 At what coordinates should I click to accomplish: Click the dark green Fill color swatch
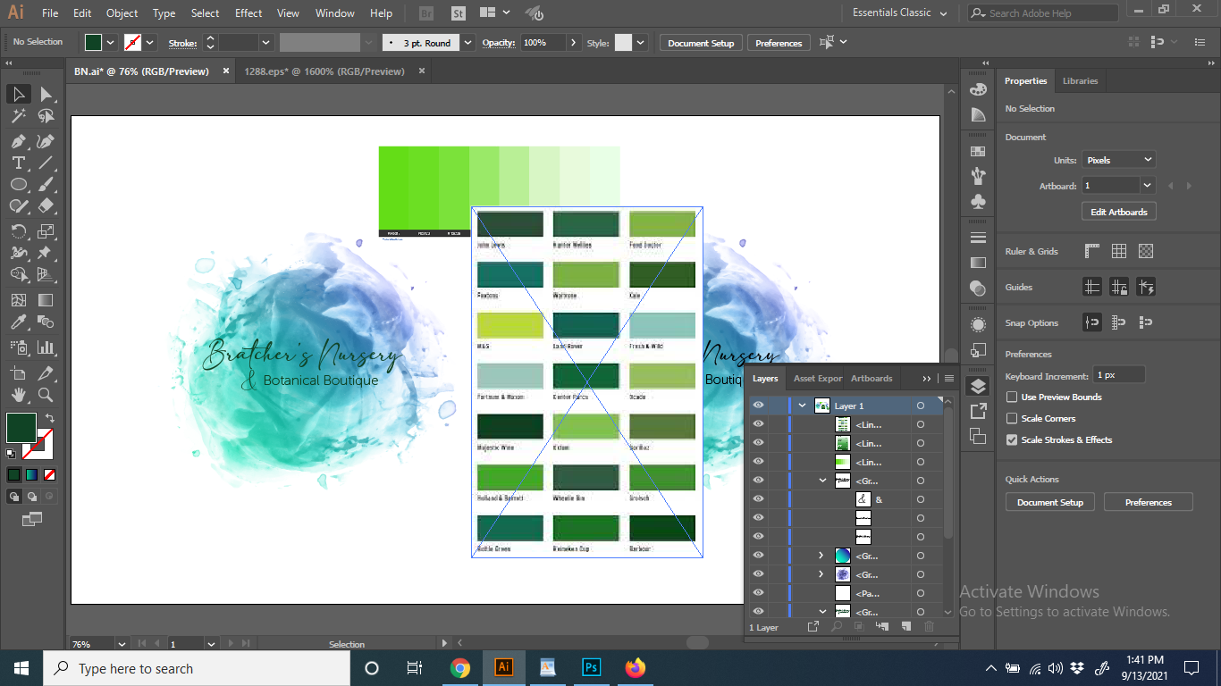click(x=21, y=427)
